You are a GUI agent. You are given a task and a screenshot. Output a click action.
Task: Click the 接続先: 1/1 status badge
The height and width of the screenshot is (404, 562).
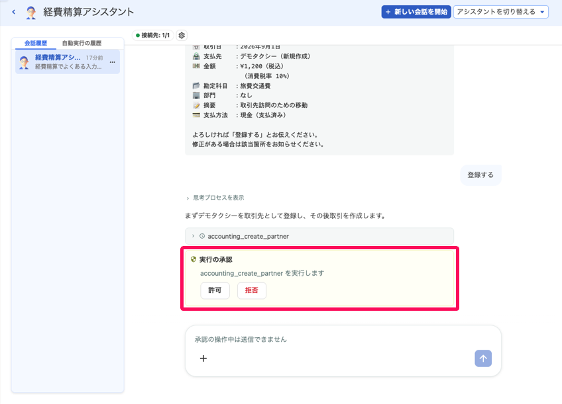click(x=153, y=35)
